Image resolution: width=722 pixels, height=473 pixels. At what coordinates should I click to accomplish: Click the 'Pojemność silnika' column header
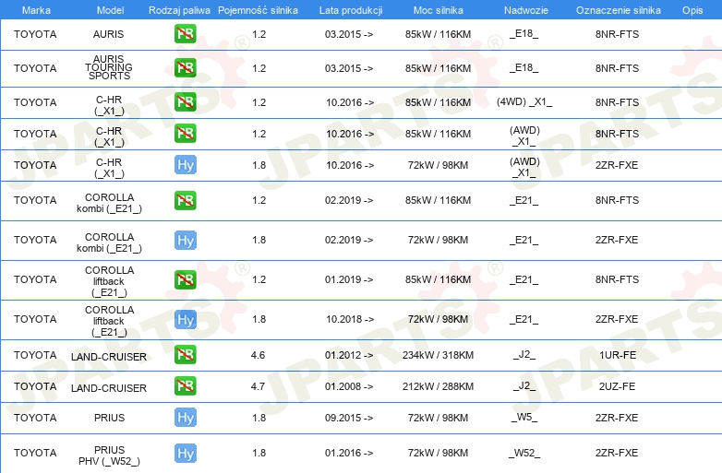258,10
